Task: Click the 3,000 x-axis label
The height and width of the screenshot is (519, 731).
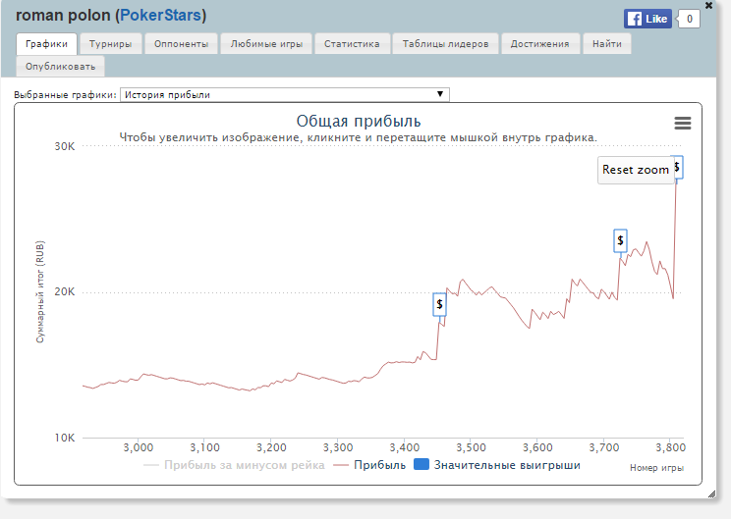Action: pos(138,447)
